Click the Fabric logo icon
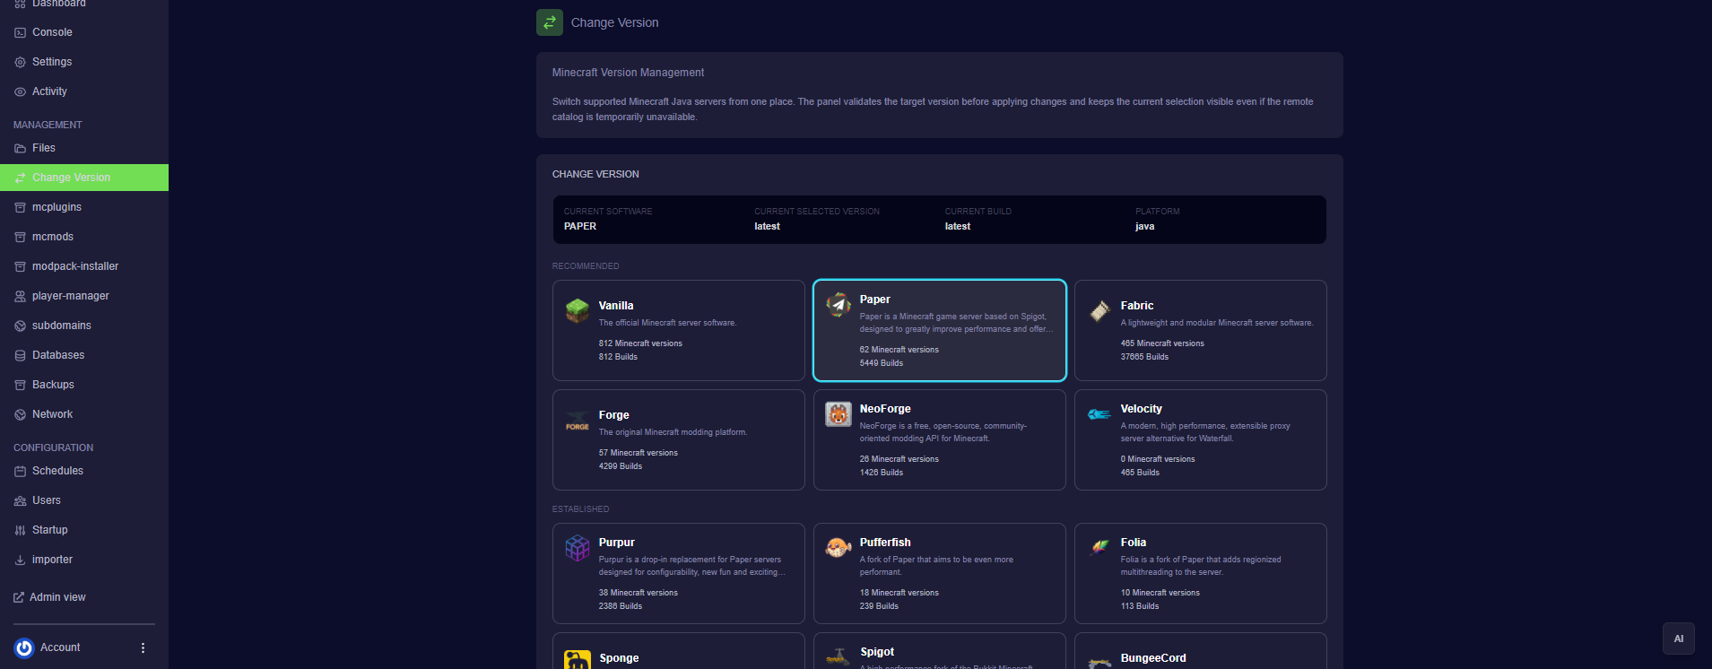Viewport: 1712px width, 669px height. coord(1099,311)
